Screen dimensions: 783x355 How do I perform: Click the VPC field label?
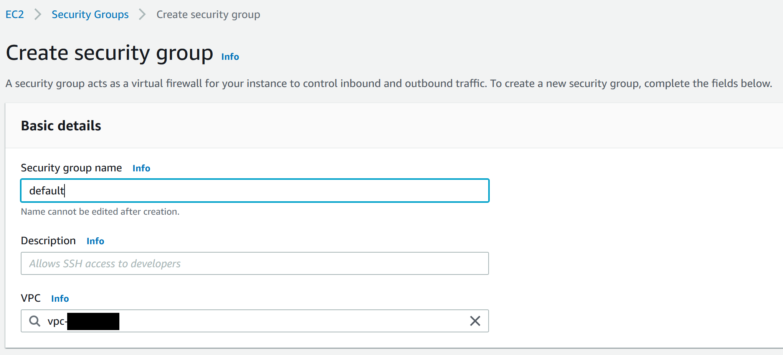[x=31, y=298]
